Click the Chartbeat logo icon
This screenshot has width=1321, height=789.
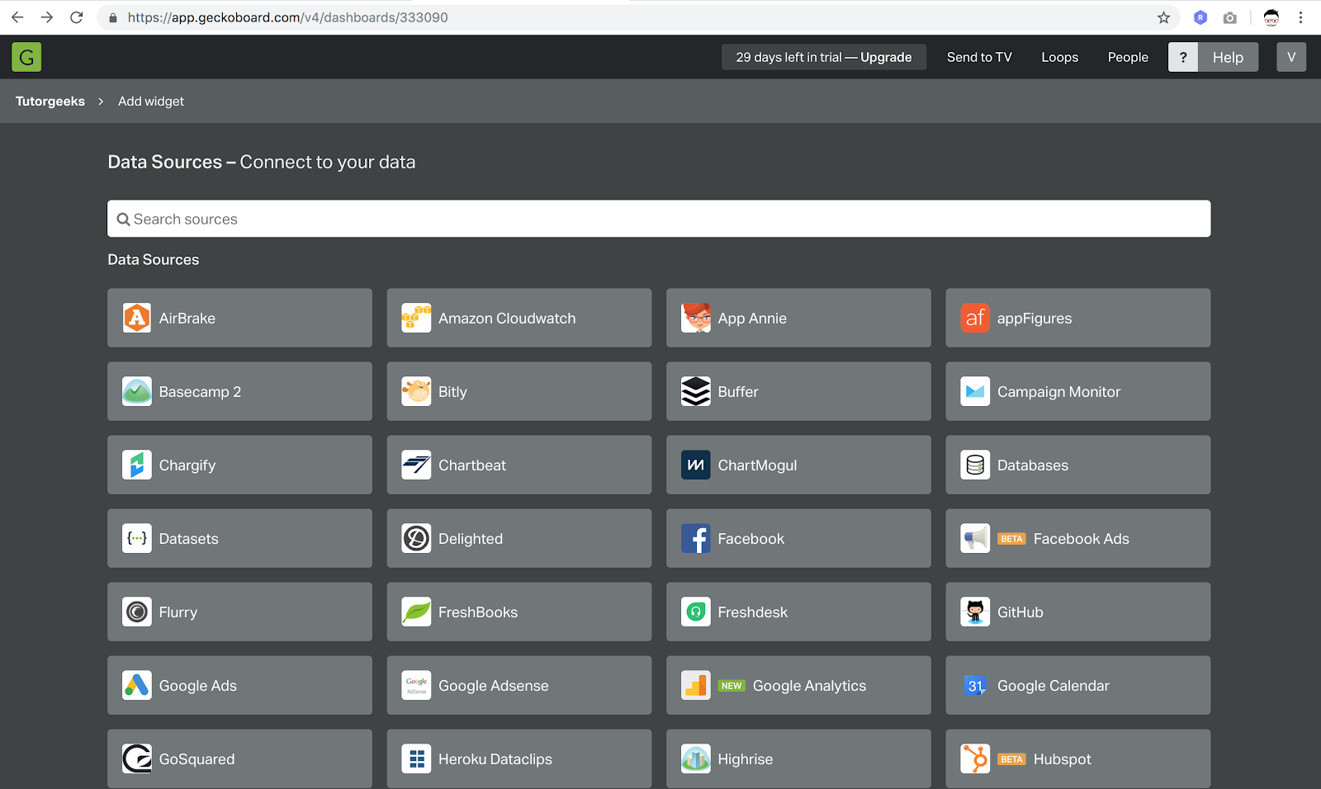(x=416, y=465)
